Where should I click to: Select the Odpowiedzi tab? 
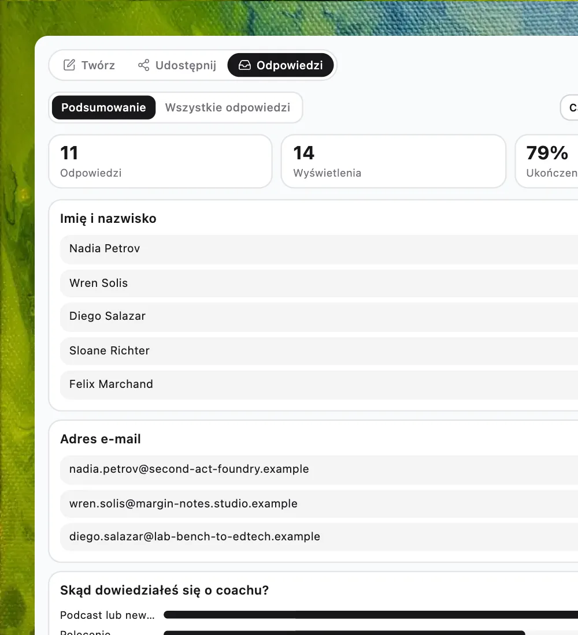[281, 65]
